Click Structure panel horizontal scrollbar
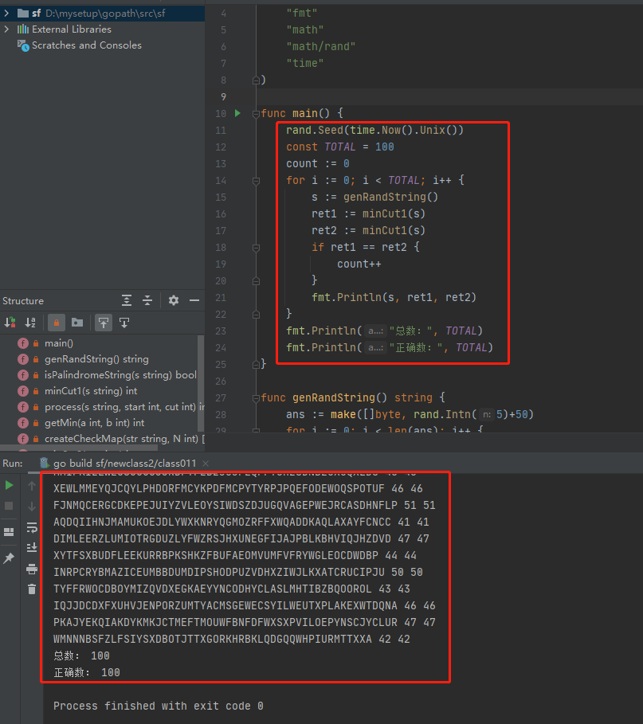 click(79, 448)
